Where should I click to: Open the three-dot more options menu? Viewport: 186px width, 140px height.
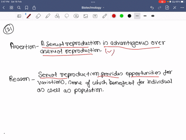pyautogui.click(x=182, y=8)
